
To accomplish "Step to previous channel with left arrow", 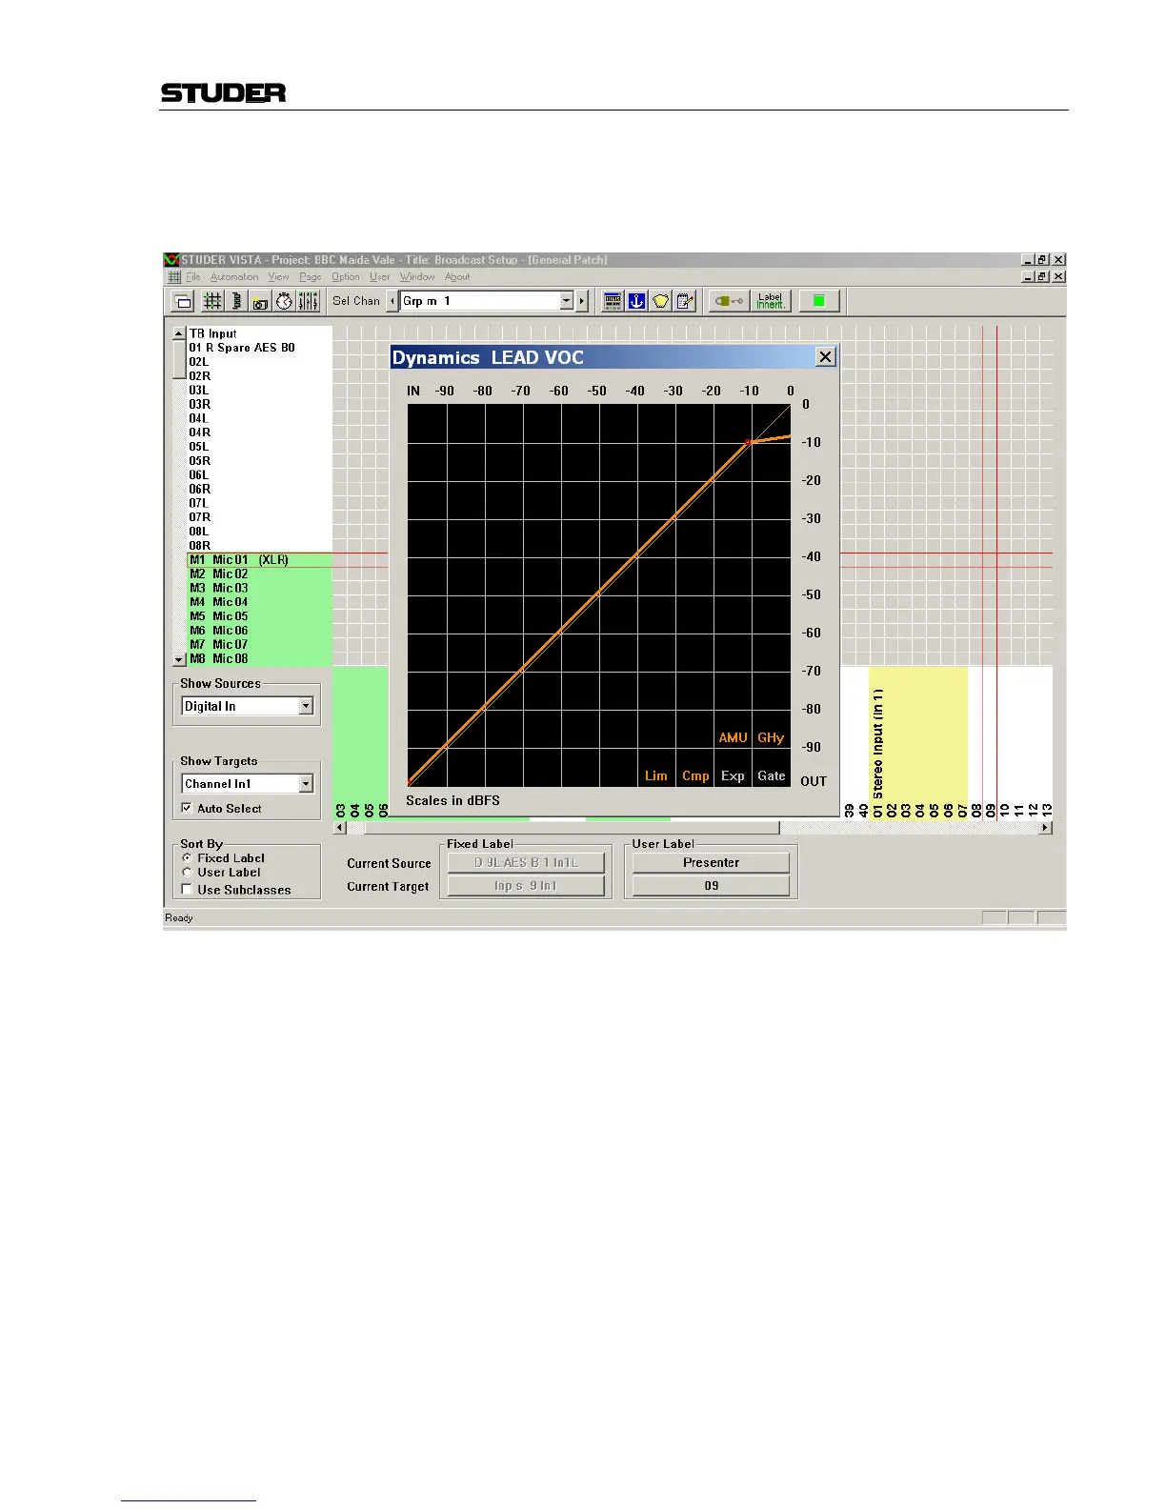I will click(393, 301).
